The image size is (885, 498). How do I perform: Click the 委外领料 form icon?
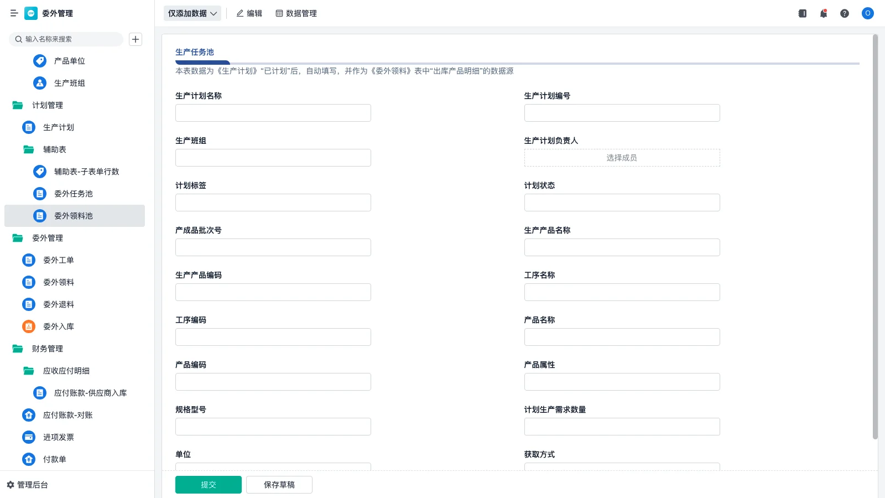coord(29,282)
